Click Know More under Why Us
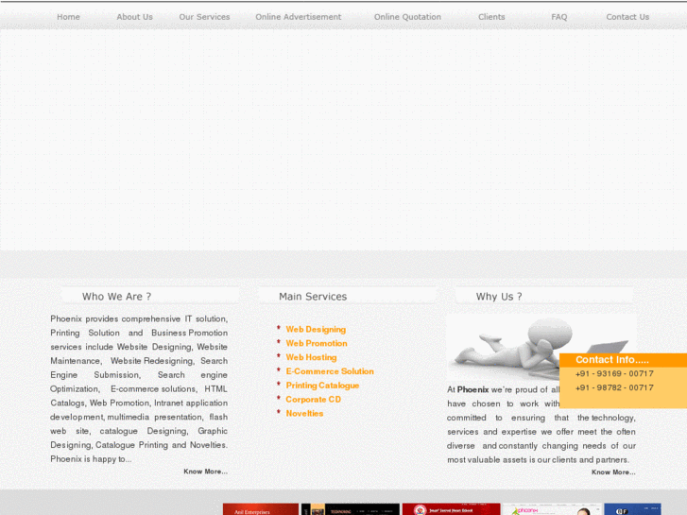Viewport: 687px width, 515px height. [613, 472]
